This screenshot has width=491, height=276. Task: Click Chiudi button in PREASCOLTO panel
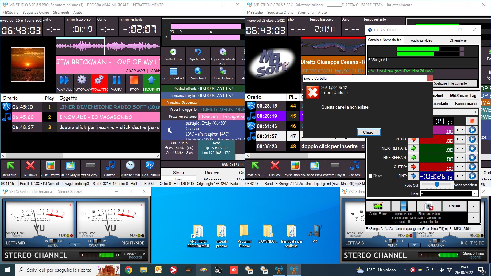pyautogui.click(x=454, y=206)
